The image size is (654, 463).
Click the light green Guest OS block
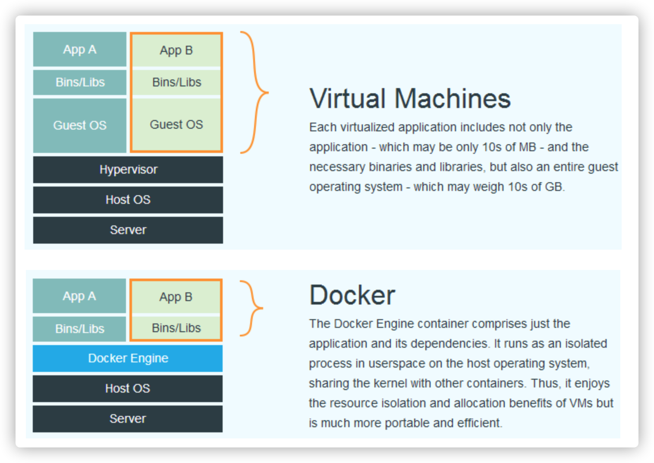176,124
